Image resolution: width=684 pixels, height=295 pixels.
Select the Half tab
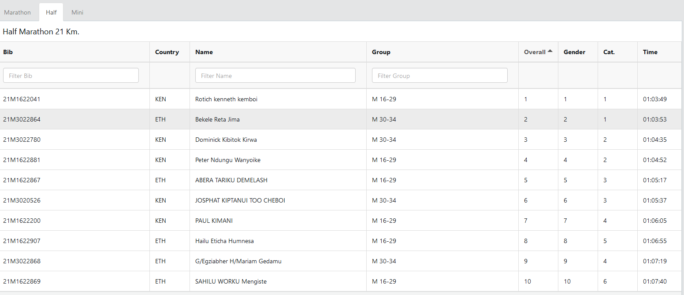(51, 12)
